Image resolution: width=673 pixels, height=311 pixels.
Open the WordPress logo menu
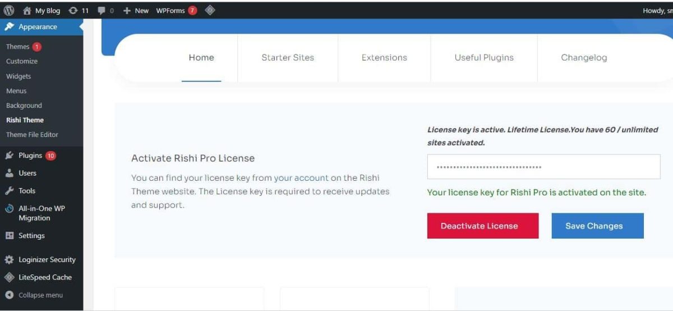[x=9, y=10]
